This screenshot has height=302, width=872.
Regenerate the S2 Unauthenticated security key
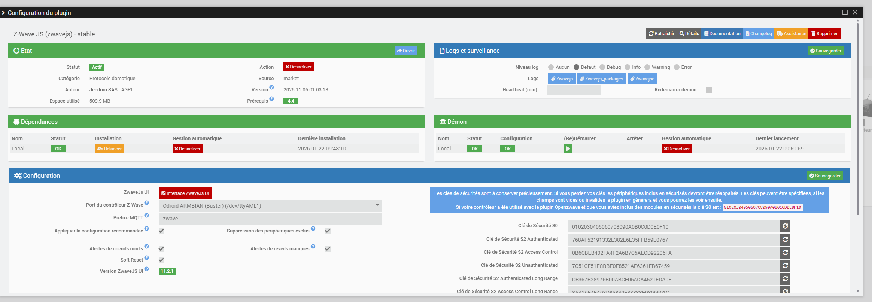click(785, 266)
